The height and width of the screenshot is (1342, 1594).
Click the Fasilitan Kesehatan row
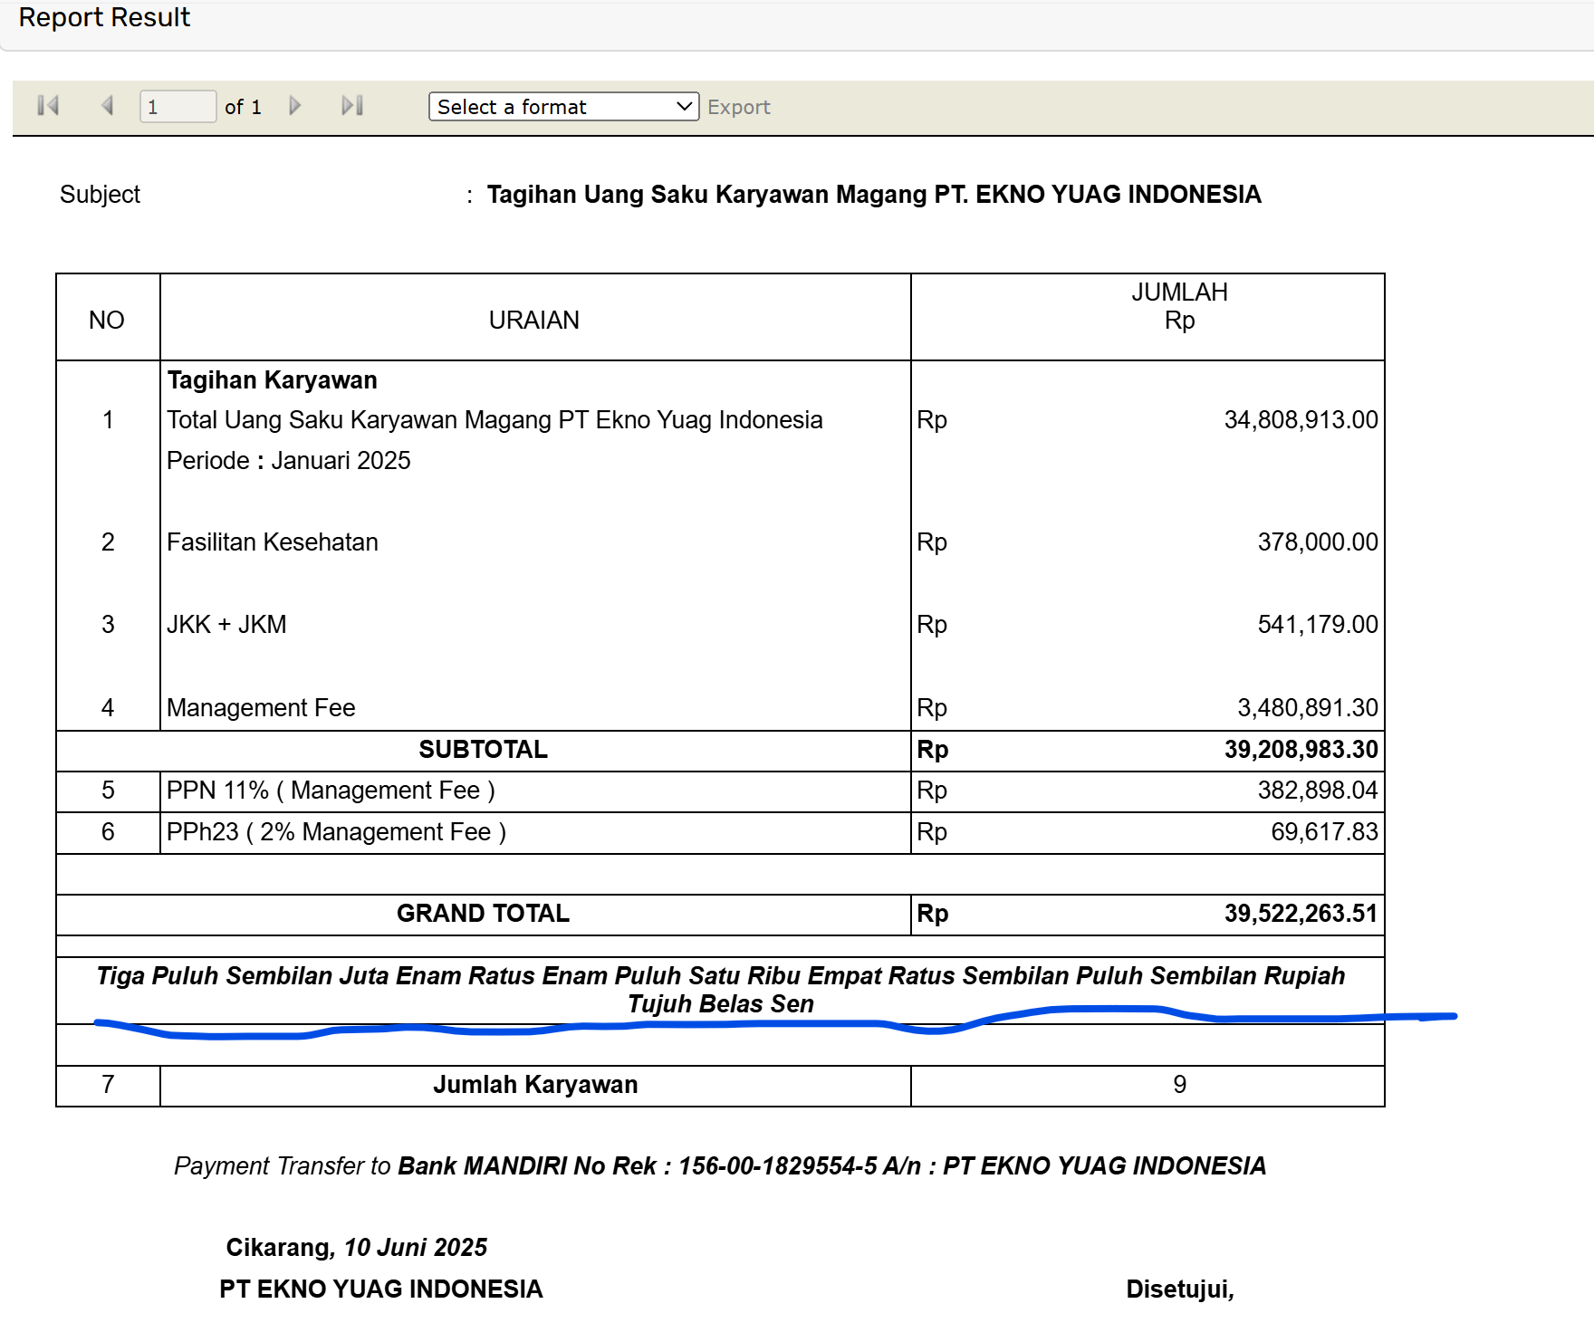273,542
